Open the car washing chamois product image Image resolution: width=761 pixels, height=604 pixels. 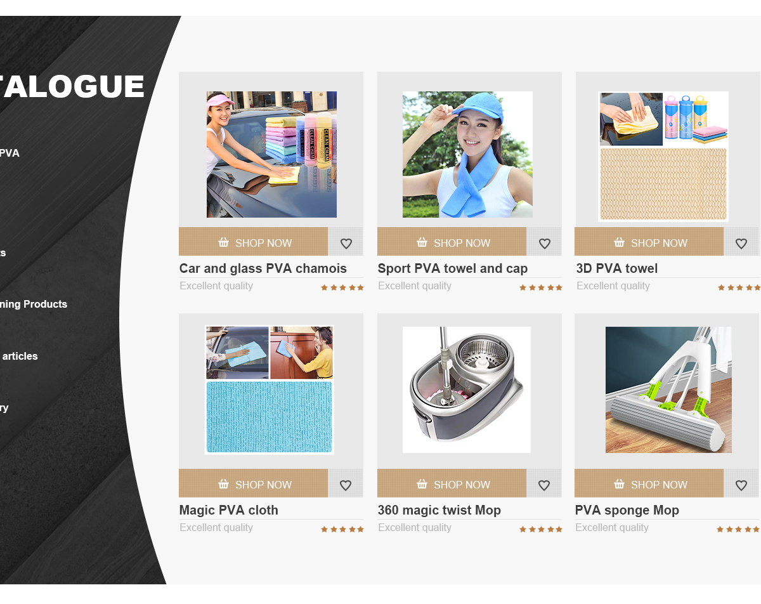coord(271,154)
